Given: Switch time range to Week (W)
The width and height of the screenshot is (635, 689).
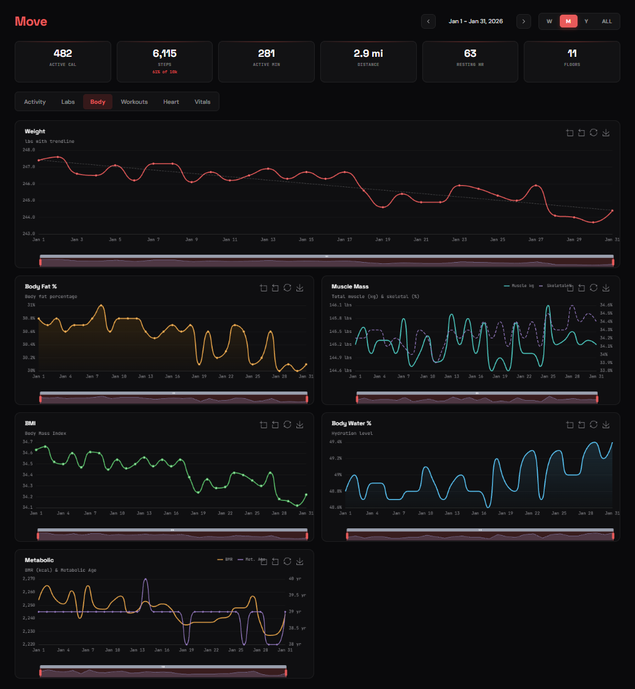Looking at the screenshot, I should 549,21.
